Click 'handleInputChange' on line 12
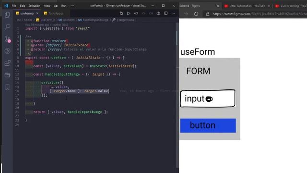This screenshot has width=307, height=173. [62, 74]
